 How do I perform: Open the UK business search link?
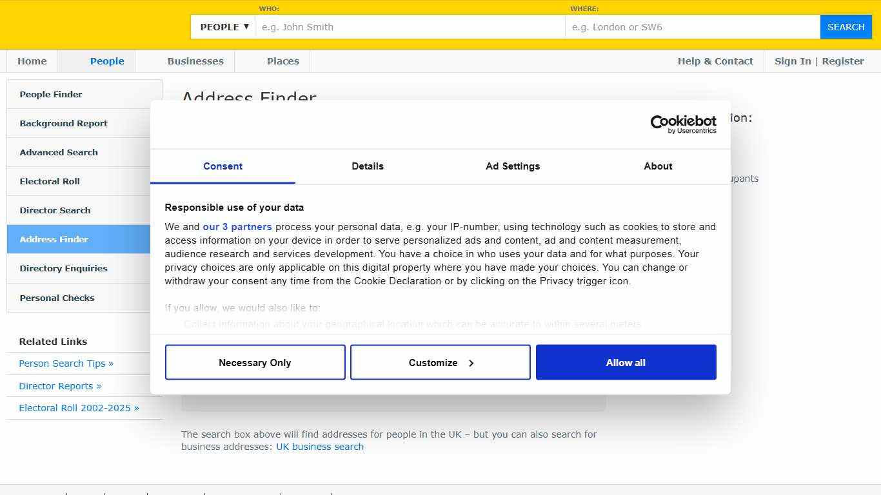(x=320, y=446)
